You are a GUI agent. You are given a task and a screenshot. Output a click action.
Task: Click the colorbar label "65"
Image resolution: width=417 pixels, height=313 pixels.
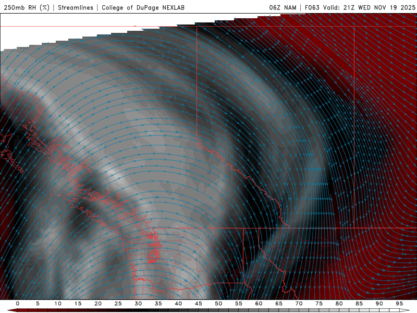tap(279, 304)
